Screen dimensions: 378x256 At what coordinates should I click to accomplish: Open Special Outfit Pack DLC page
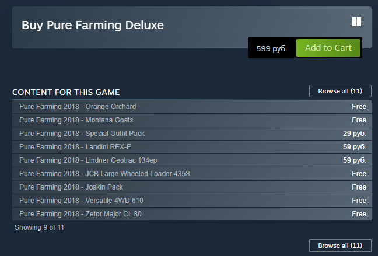coord(82,134)
